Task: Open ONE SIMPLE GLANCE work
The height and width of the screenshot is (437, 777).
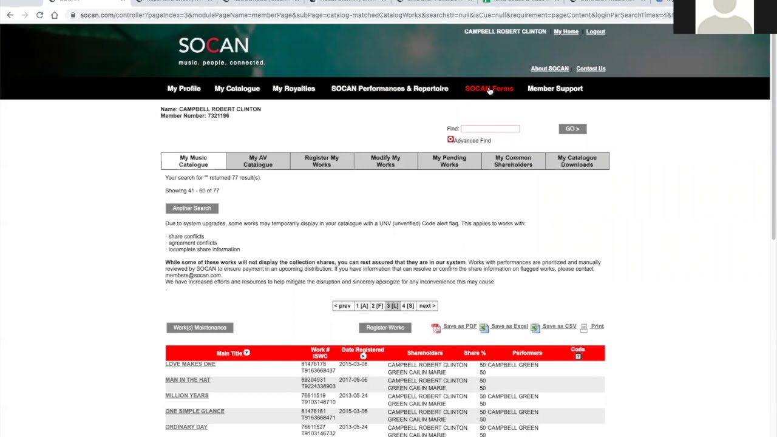Action: [x=195, y=412]
